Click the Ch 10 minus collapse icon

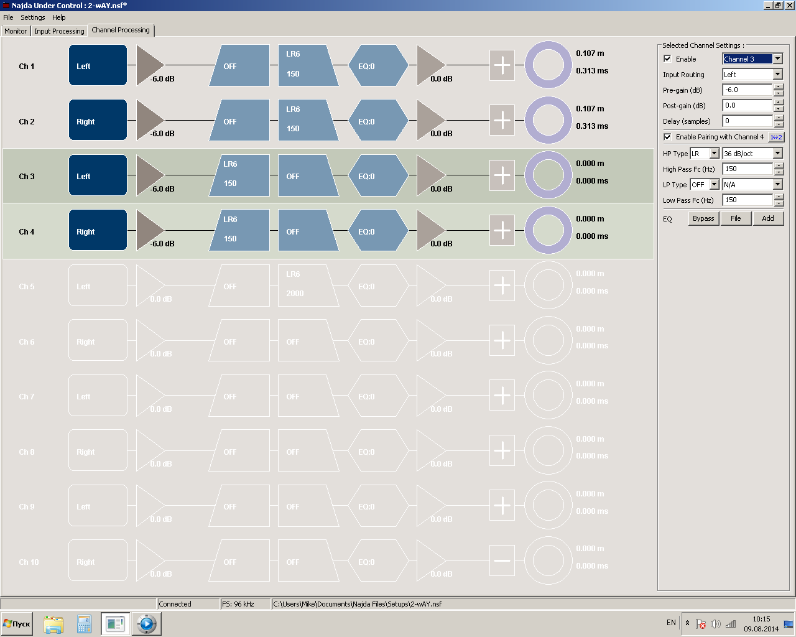point(502,561)
